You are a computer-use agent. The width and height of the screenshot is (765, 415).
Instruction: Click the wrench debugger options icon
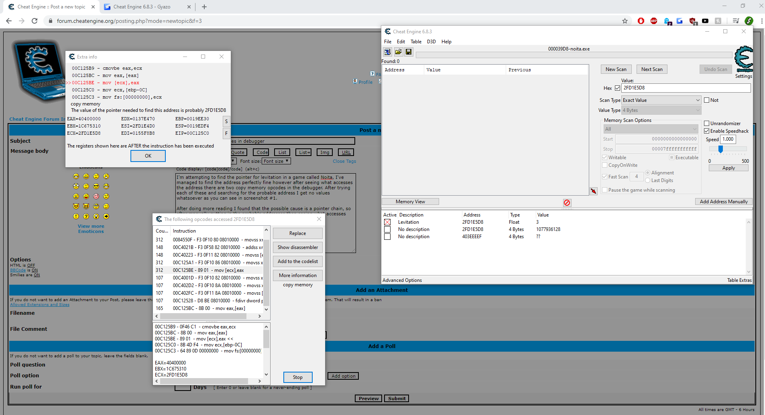tap(594, 191)
